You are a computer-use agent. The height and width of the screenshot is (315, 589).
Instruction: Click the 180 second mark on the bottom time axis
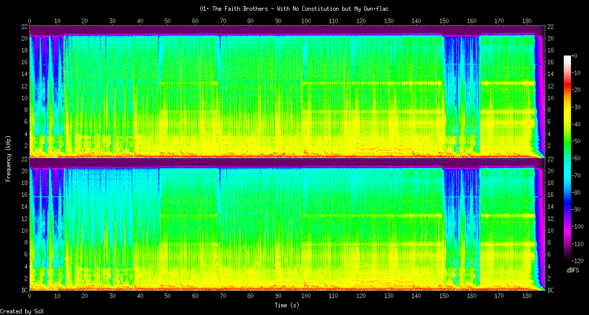[x=527, y=297]
